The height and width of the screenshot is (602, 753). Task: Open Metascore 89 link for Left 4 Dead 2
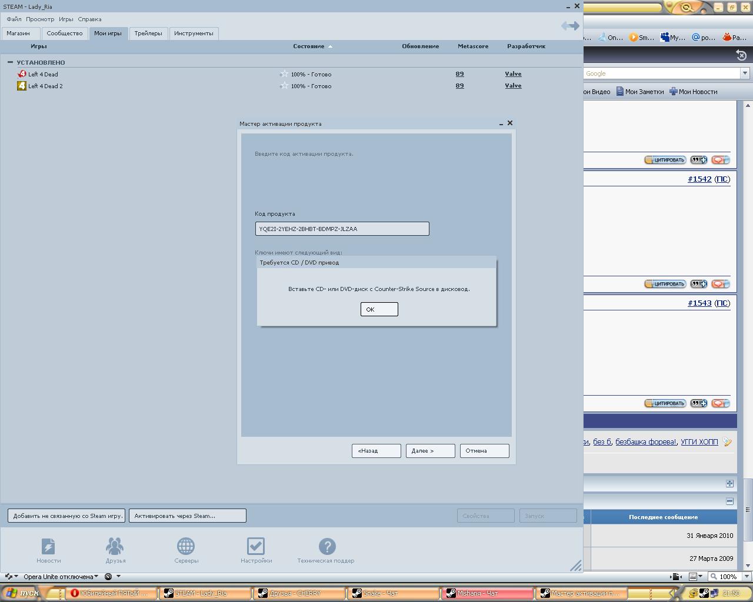pos(459,86)
